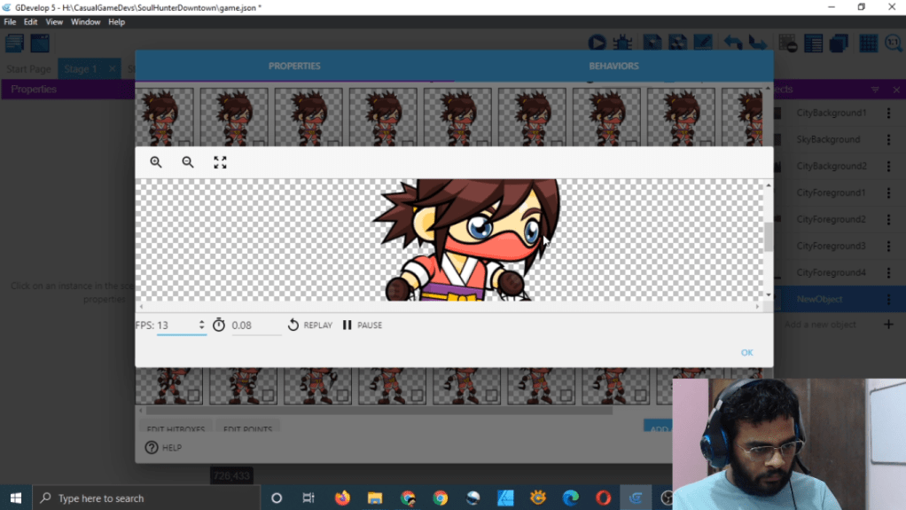Select sixth frame checkbox in lower animation strip
906x510 pixels.
[x=566, y=396]
